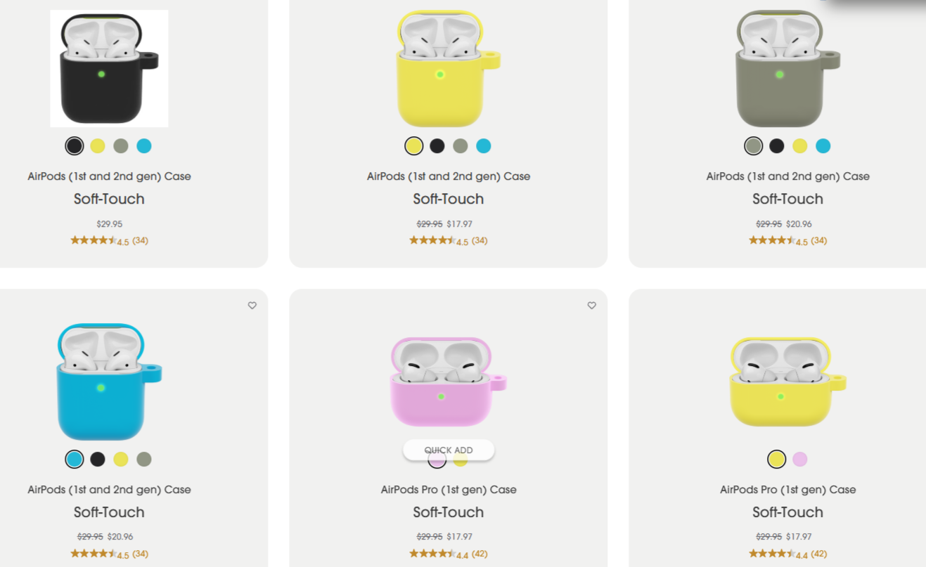Select the teal swatch on the yellow case product
926x567 pixels.
point(484,145)
